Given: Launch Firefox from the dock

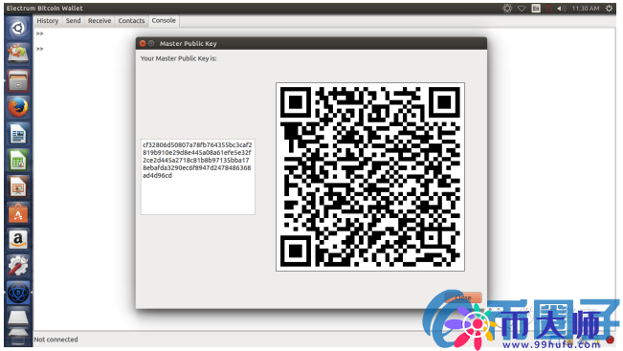Looking at the screenshot, I should 18,107.
